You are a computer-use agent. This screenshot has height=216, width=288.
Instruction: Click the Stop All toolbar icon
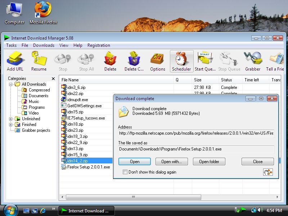[86, 60]
